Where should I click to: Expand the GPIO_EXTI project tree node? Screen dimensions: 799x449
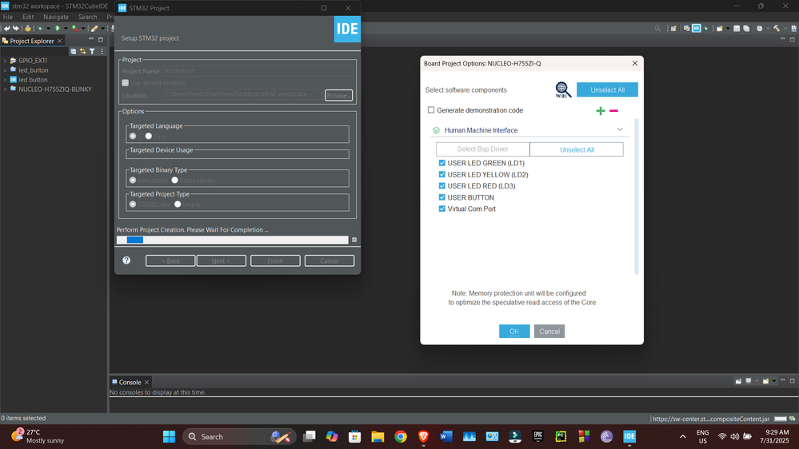pos(5,61)
